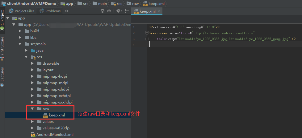Select AndroidManifest.xml in tree
This screenshot has width=302, height=138.
point(52,135)
